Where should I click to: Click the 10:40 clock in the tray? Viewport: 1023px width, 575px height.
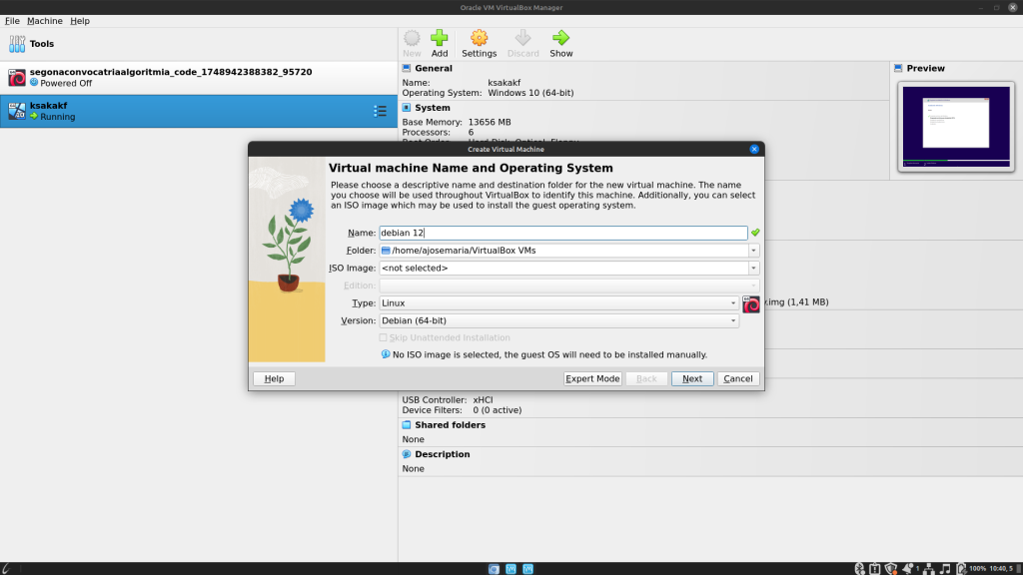click(x=1001, y=568)
